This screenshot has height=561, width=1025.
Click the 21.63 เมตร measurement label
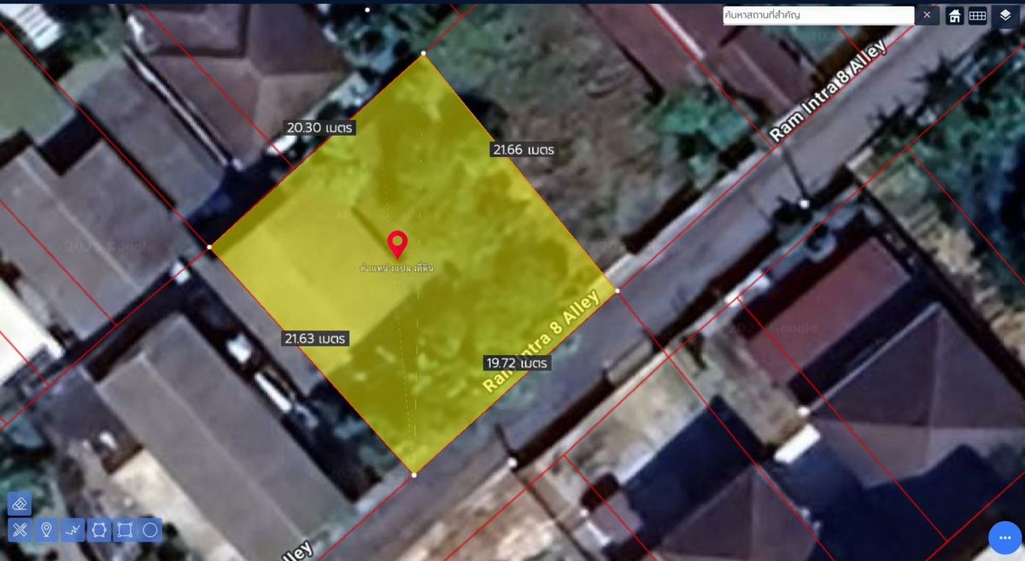pyautogui.click(x=316, y=339)
